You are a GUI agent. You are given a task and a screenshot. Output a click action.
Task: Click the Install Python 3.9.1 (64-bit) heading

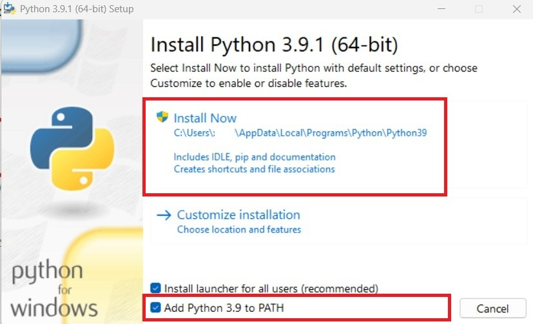(274, 45)
